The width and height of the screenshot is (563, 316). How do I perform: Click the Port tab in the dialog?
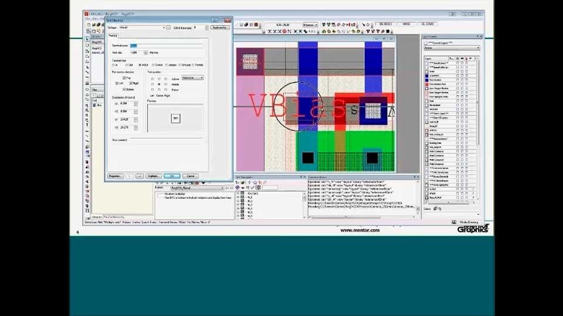113,36
